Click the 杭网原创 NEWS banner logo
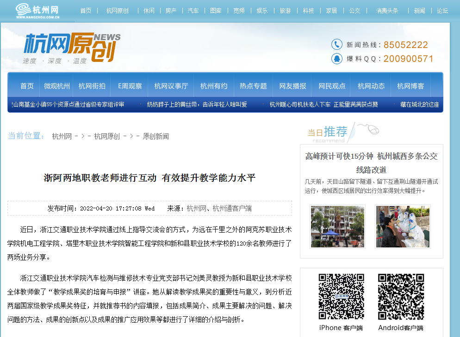 tap(72, 48)
